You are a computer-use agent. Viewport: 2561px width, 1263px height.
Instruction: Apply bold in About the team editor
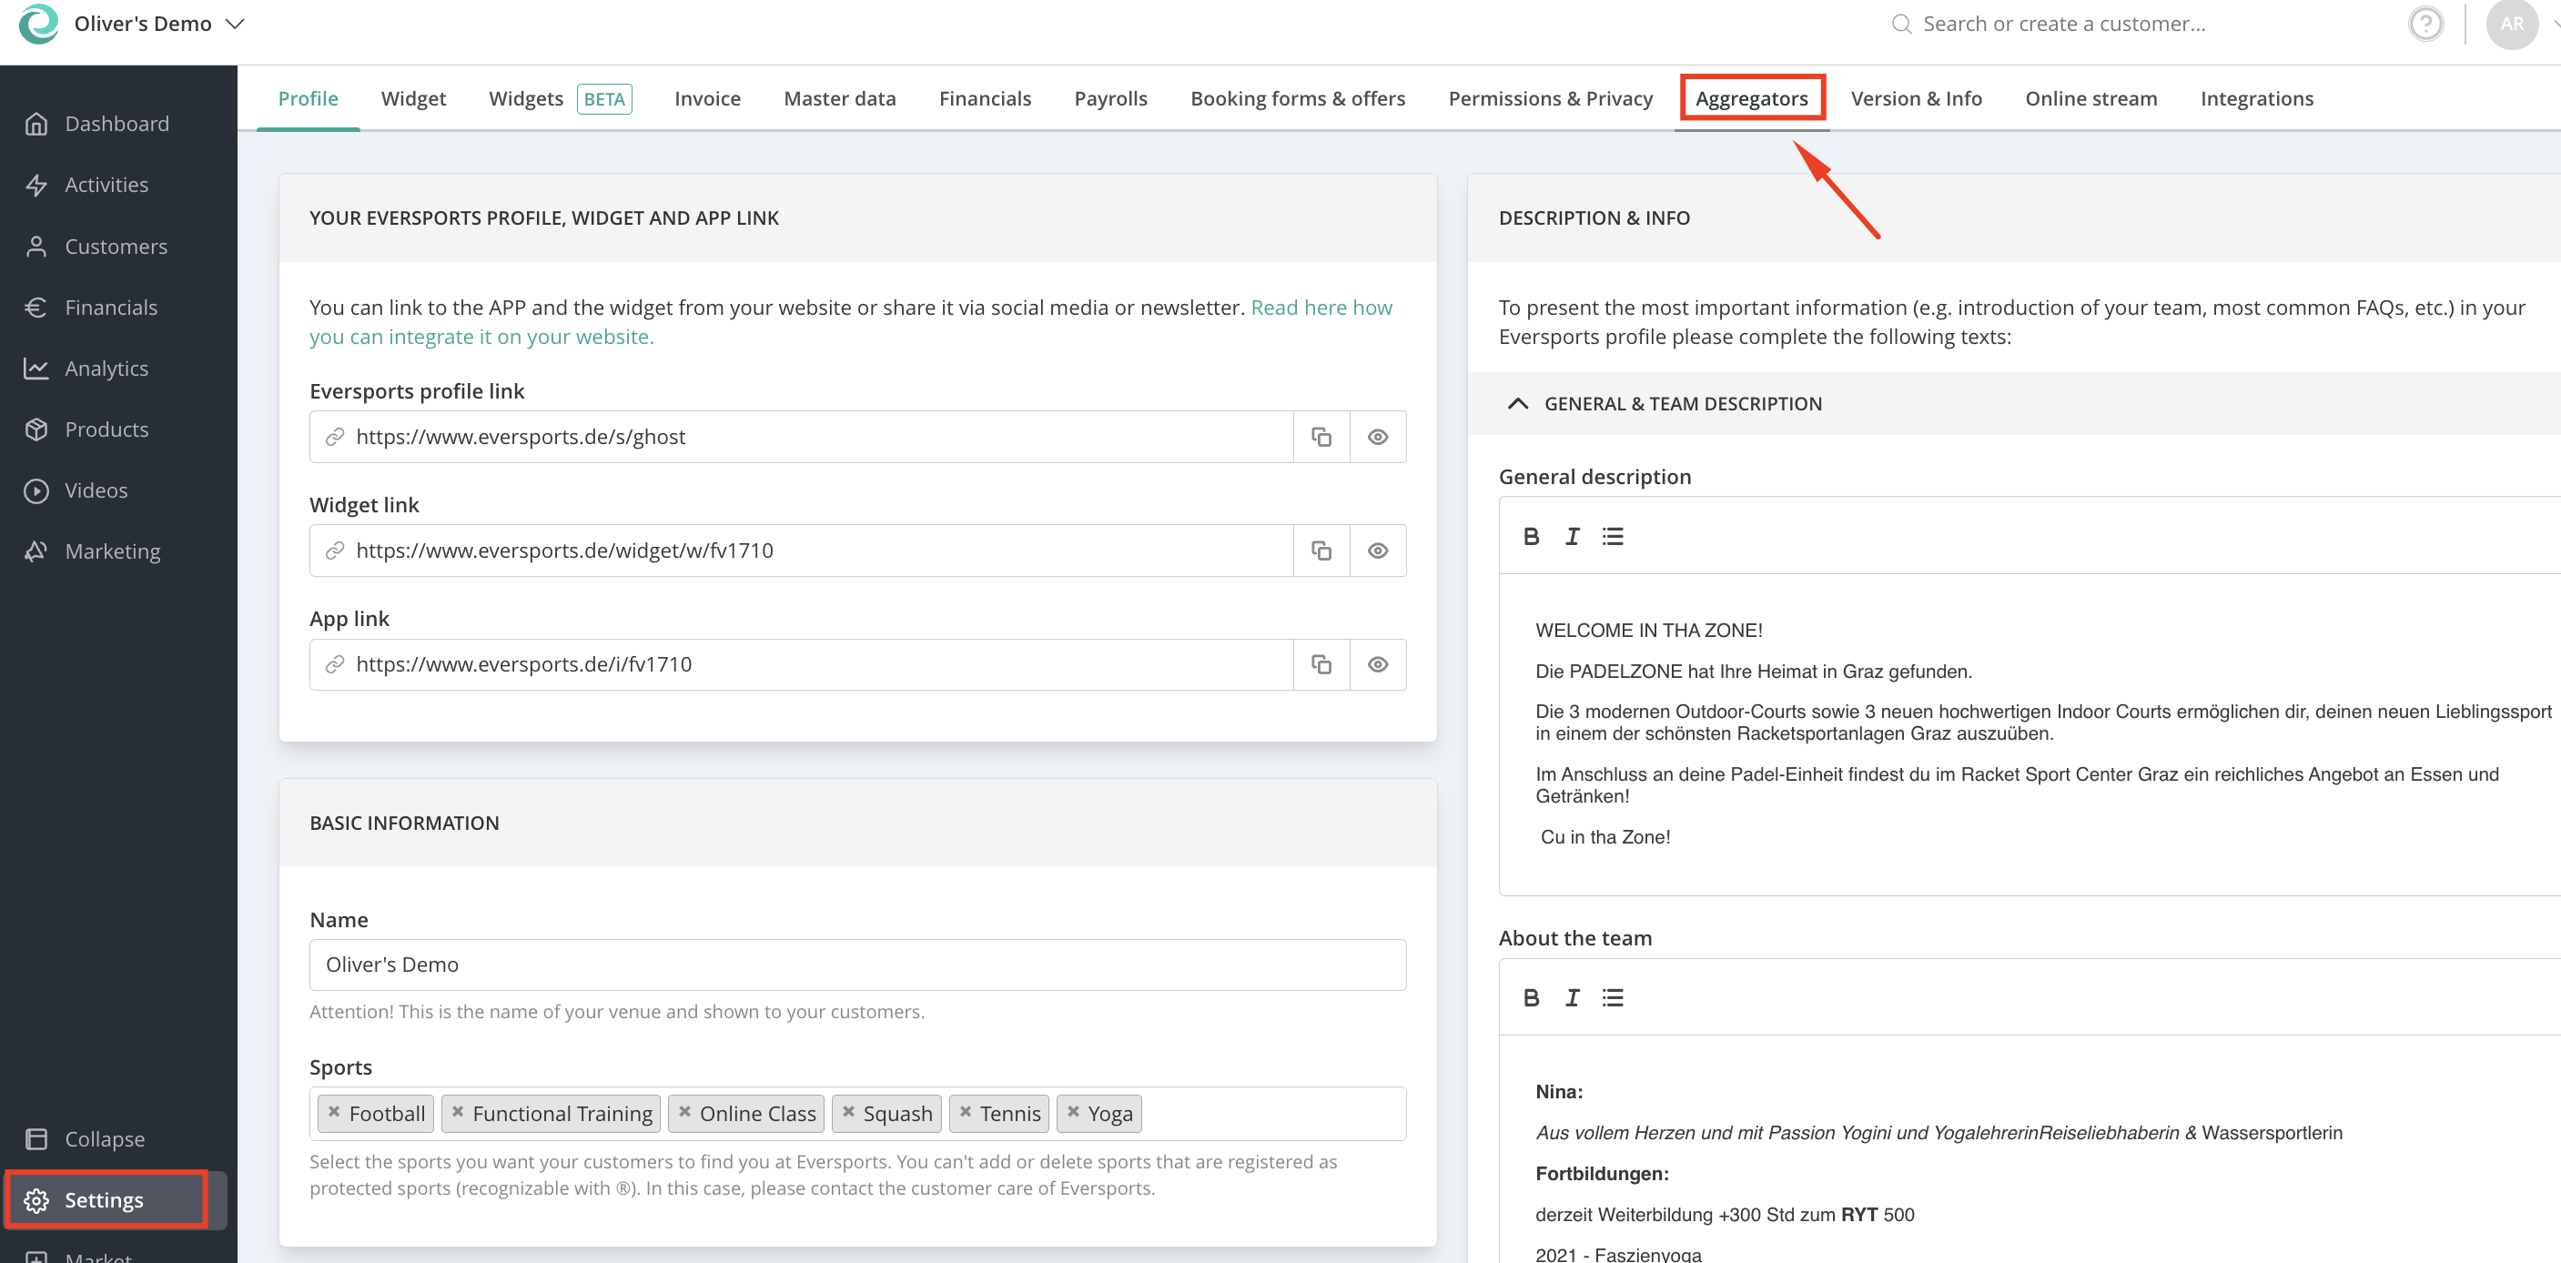pos(1531,997)
